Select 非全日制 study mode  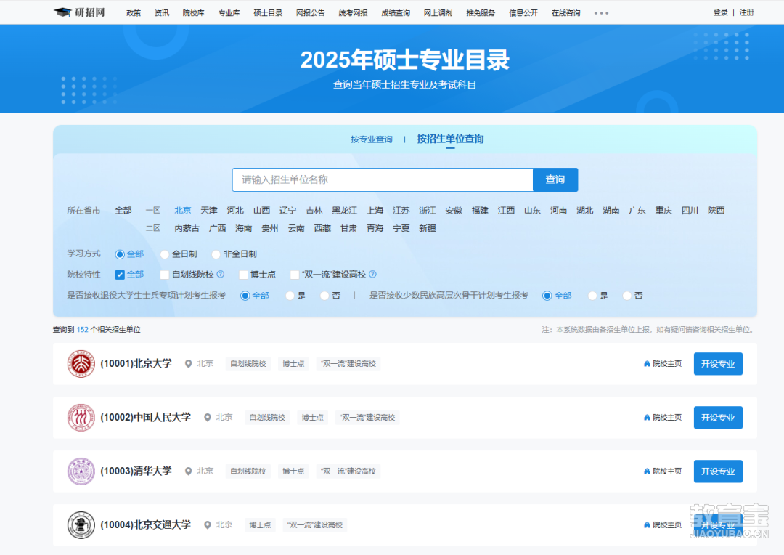tap(216, 254)
